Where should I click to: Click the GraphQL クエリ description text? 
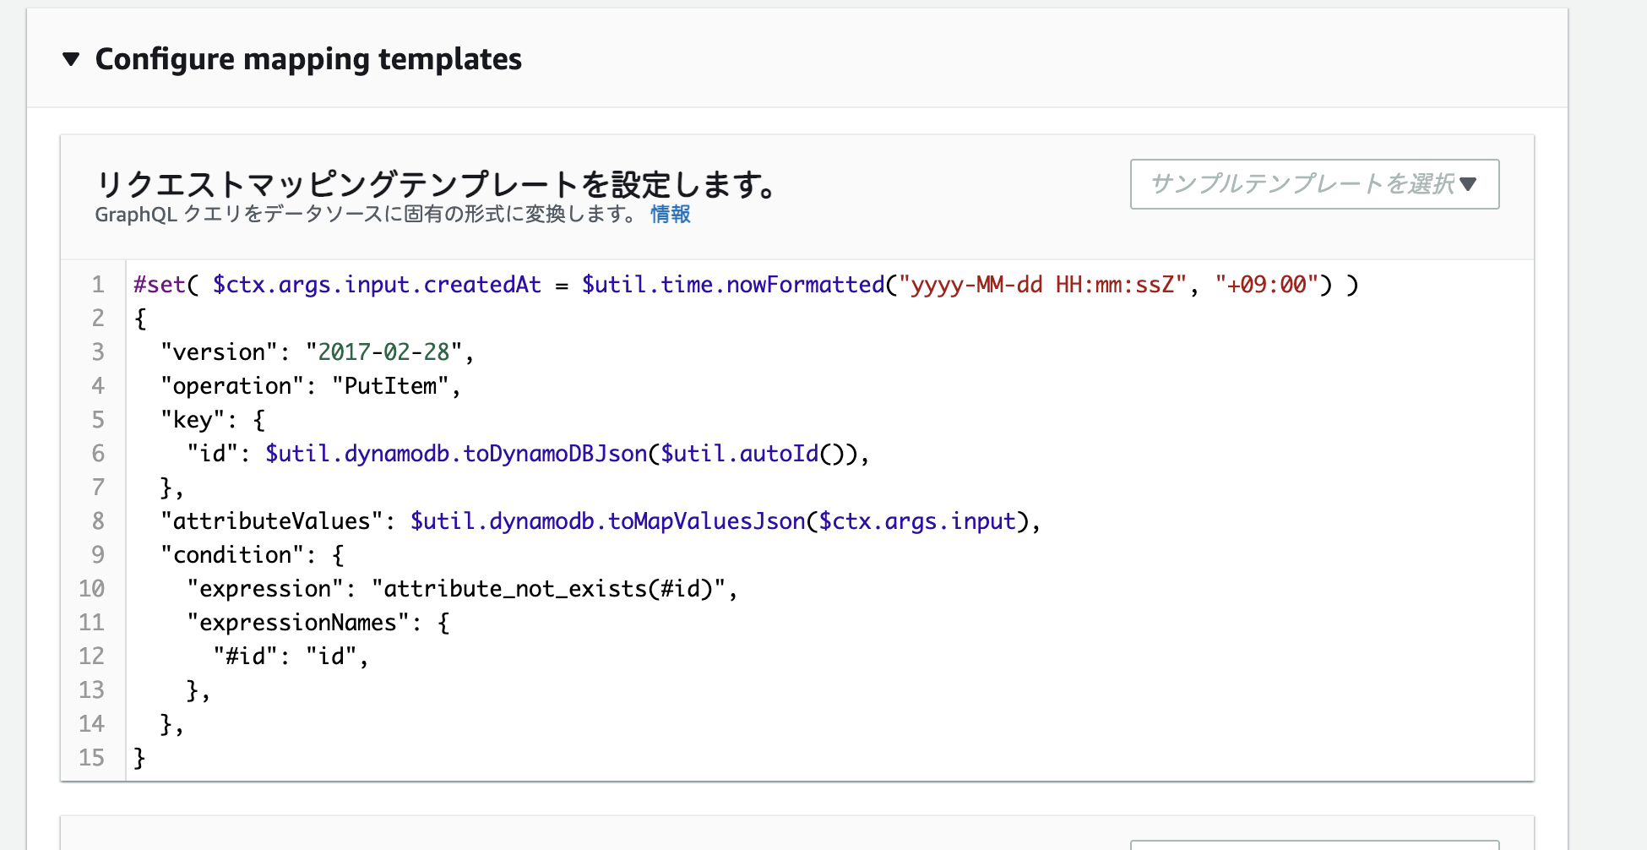[367, 215]
